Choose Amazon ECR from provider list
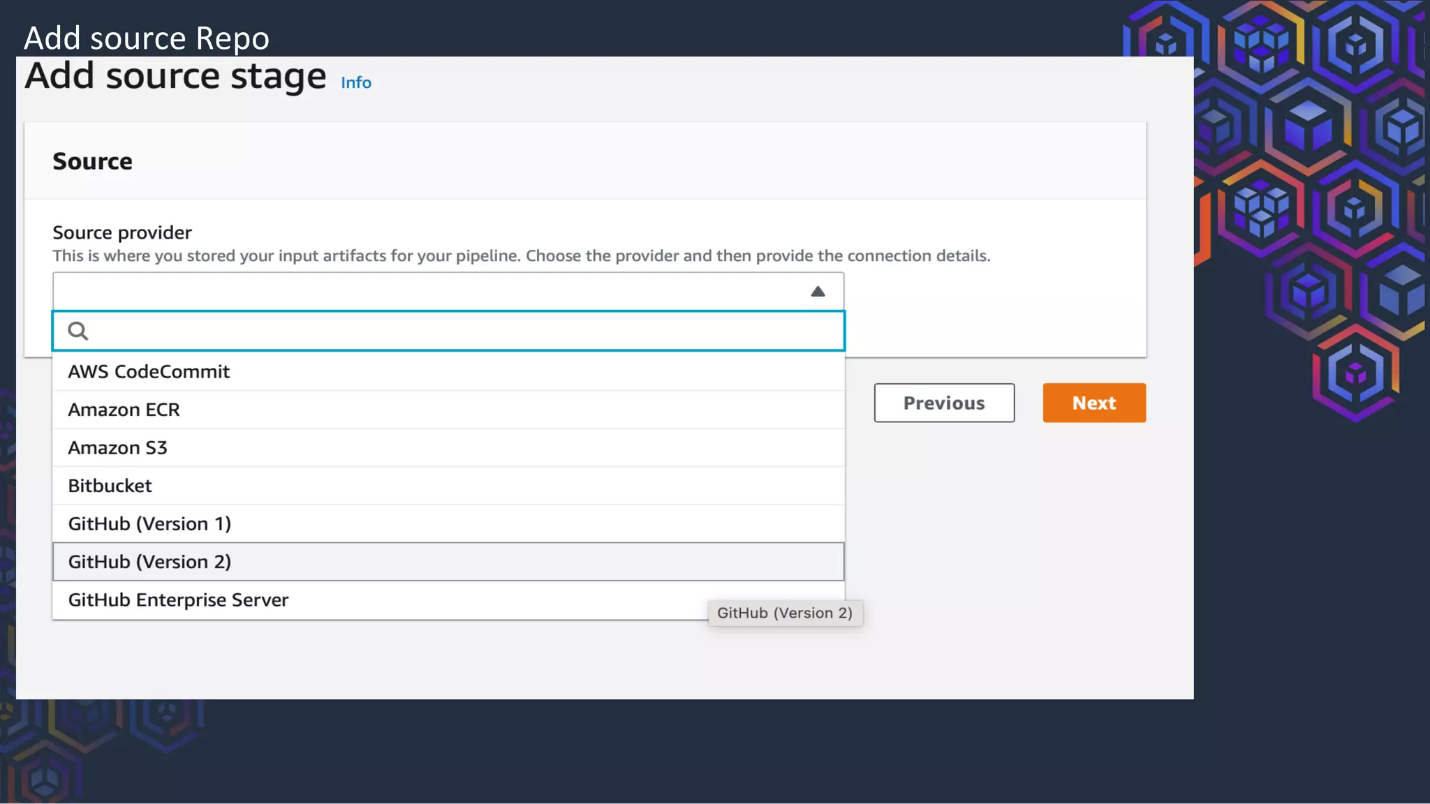The height and width of the screenshot is (804, 1430). tap(448, 410)
